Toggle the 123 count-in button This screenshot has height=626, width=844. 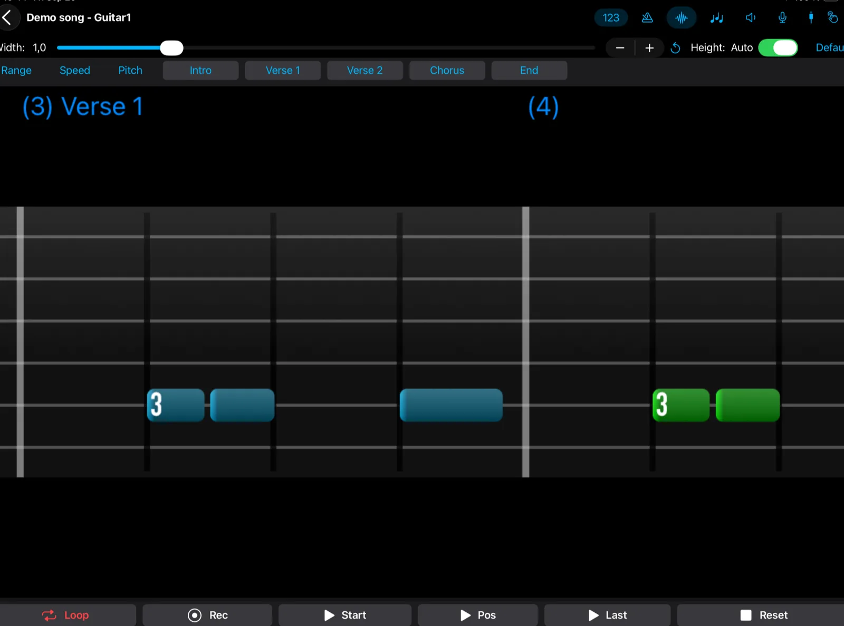pyautogui.click(x=611, y=18)
